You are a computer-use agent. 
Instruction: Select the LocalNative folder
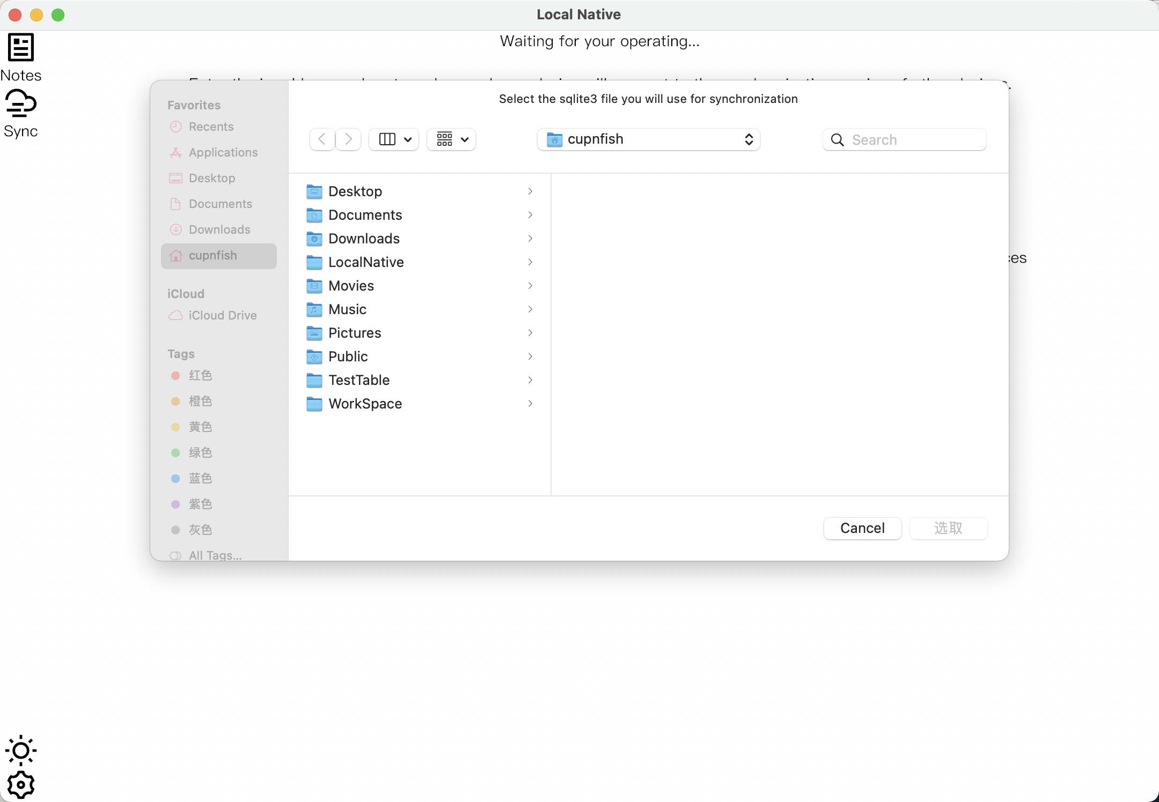click(366, 262)
